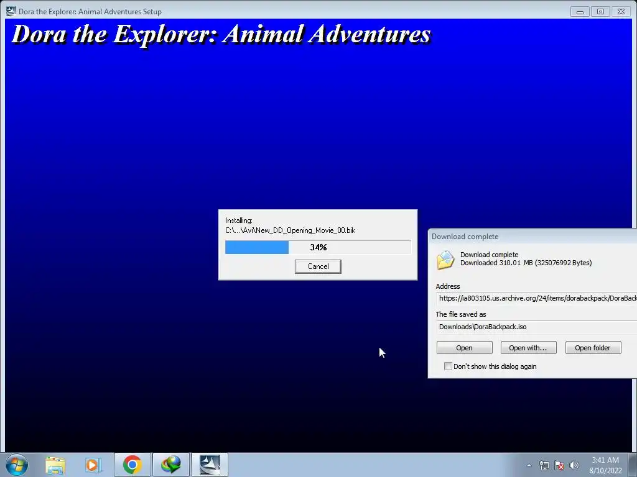Close the Dora setup window
Screen dimensions: 637x477
(x=621, y=12)
